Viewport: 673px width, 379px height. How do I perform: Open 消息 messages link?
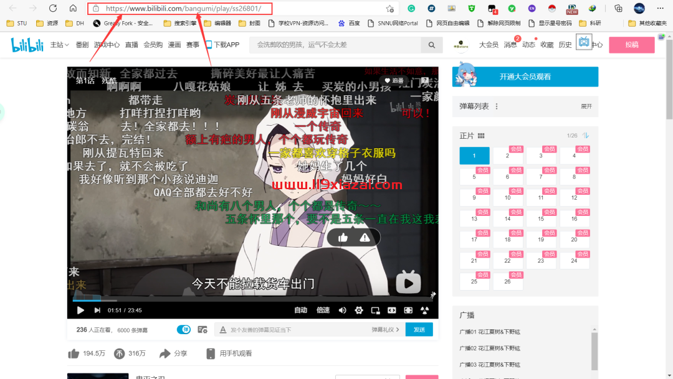click(x=510, y=45)
